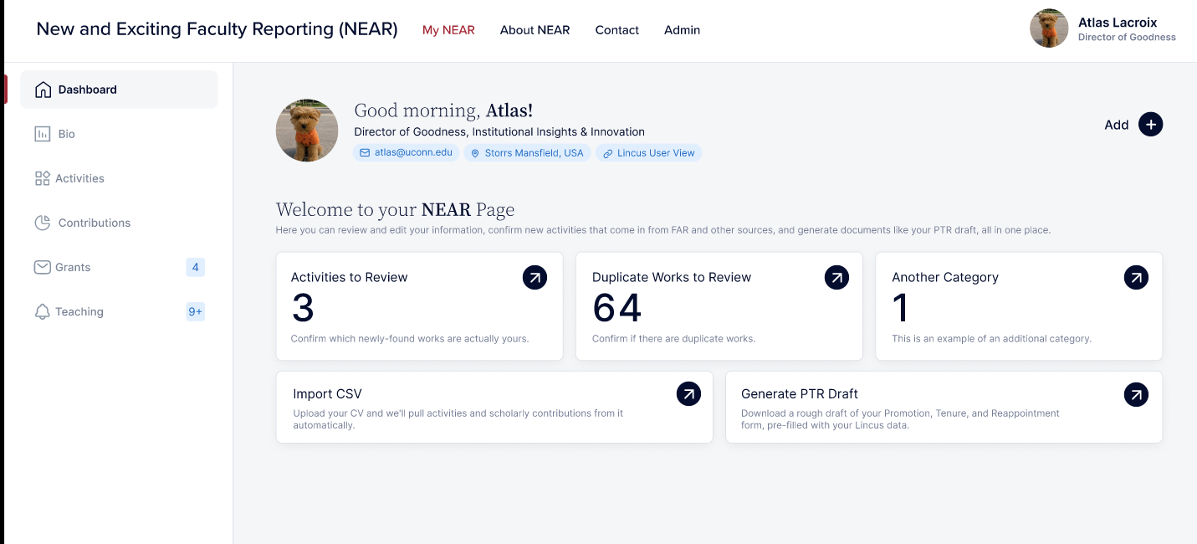This screenshot has height=544, width=1197.
Task: Click the Activities to Review card title
Action: [x=350, y=277]
